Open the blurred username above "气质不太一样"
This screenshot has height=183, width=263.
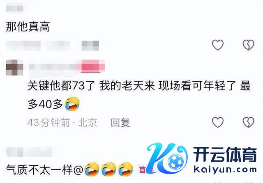[29, 152]
